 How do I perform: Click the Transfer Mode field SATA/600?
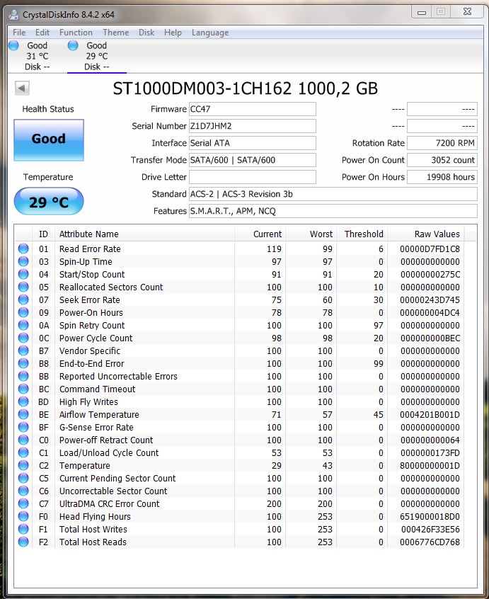pyautogui.click(x=253, y=160)
